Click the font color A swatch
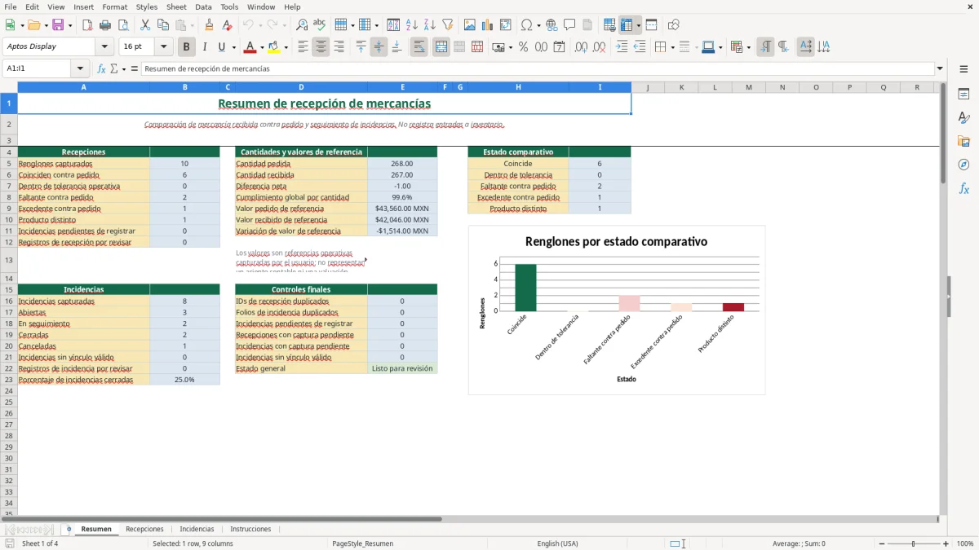The width and height of the screenshot is (979, 550). [x=250, y=47]
